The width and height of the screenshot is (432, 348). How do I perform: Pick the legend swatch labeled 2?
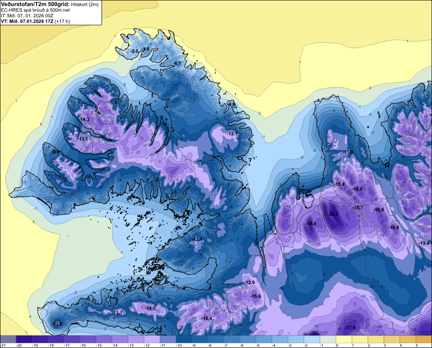pyautogui.click(x=375, y=339)
